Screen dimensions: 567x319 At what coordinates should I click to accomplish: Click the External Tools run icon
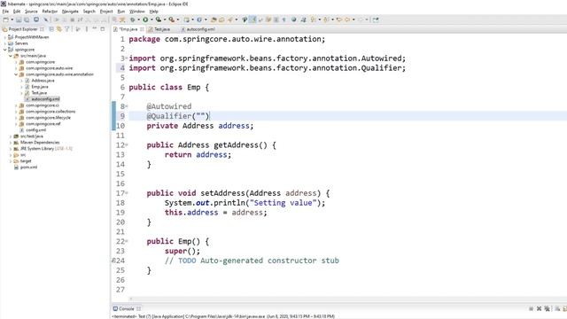point(171,19)
